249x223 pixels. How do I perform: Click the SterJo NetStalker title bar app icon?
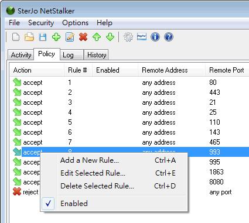pos(11,11)
